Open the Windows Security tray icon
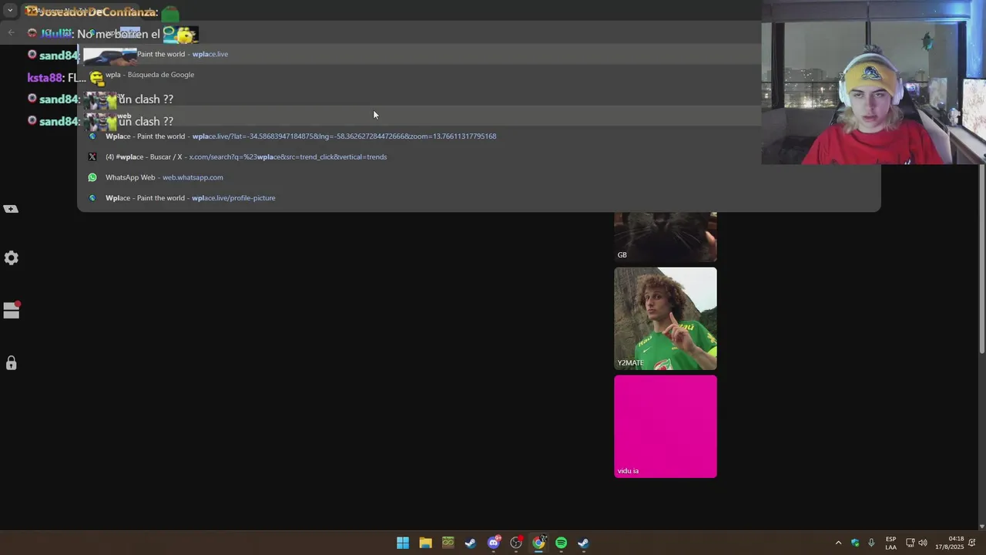Viewport: 986px width, 555px height. click(x=855, y=543)
